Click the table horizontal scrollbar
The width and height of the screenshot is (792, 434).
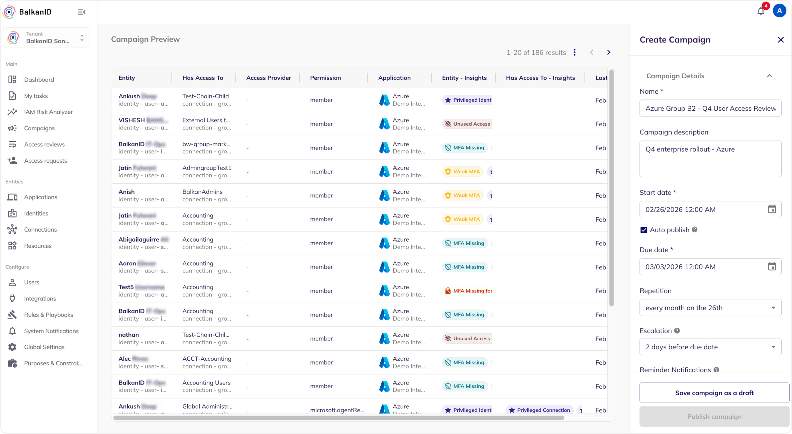338,418
